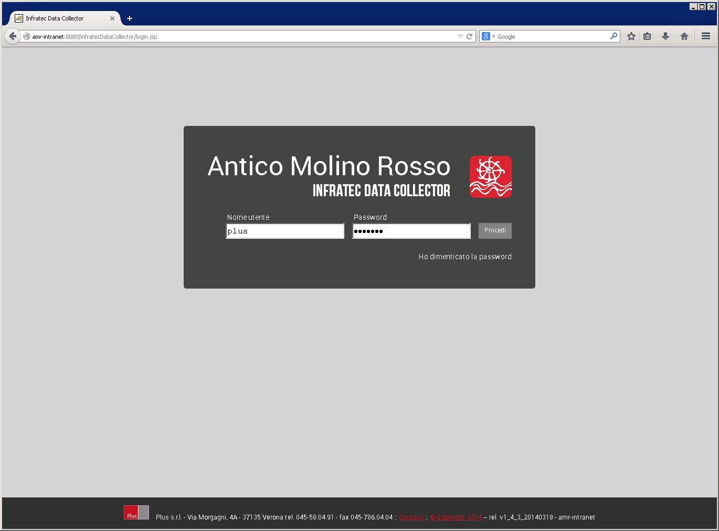Maximize the browser window
The width and height of the screenshot is (719, 531).
(x=702, y=6)
